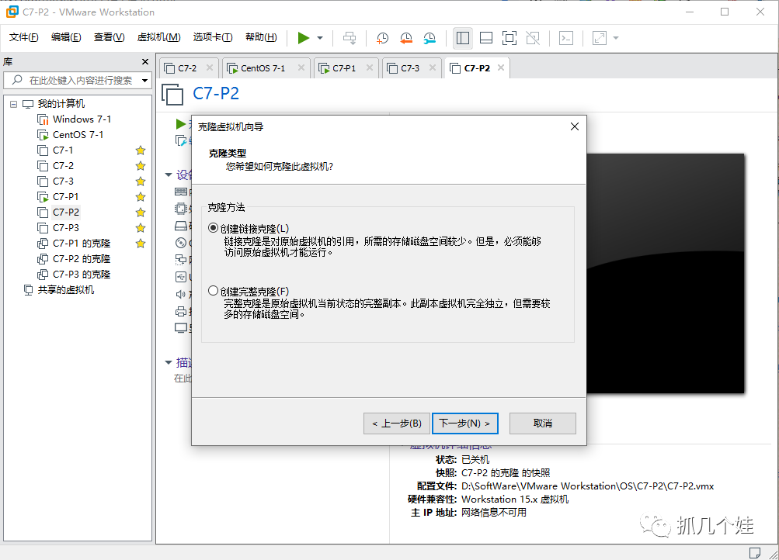This screenshot has width=779, height=560.
Task: Open the 查看(V) menu
Action: tap(109, 37)
